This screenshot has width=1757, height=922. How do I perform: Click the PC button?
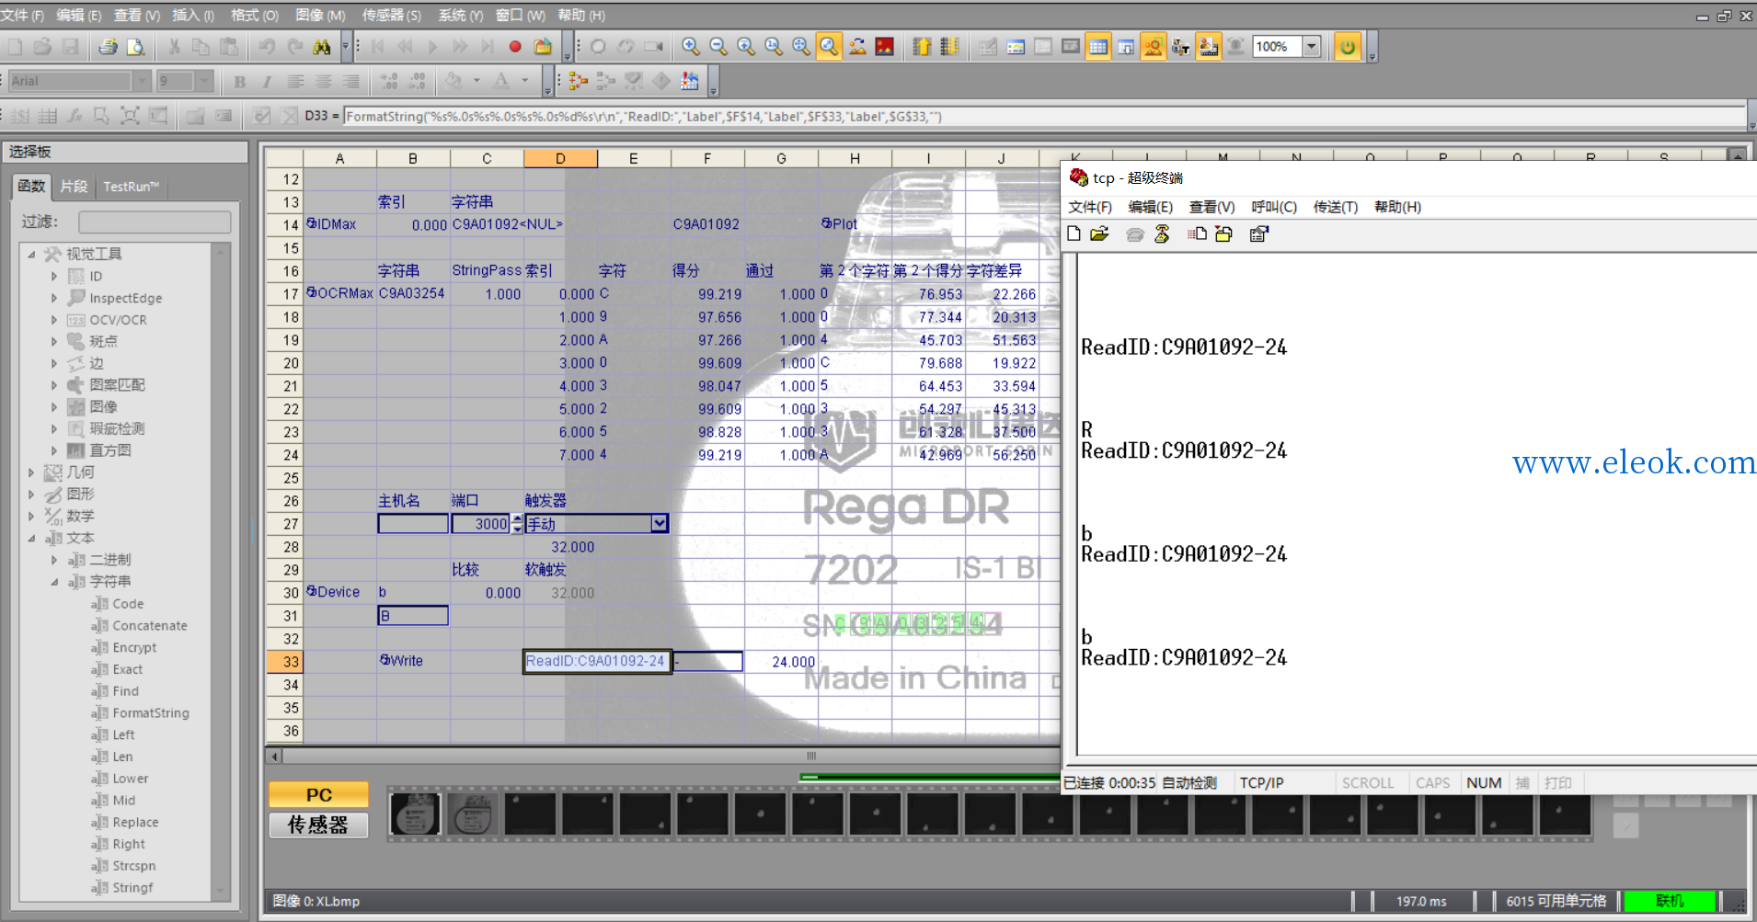[x=318, y=794]
